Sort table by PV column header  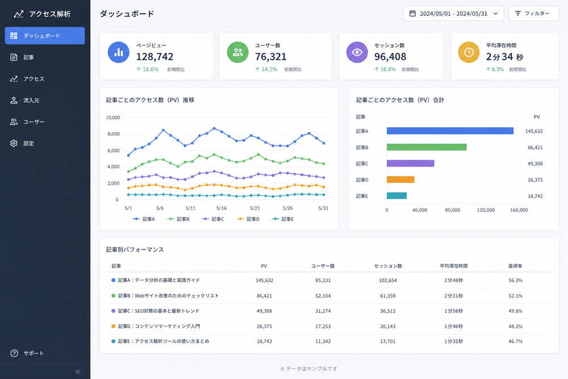tap(264, 266)
